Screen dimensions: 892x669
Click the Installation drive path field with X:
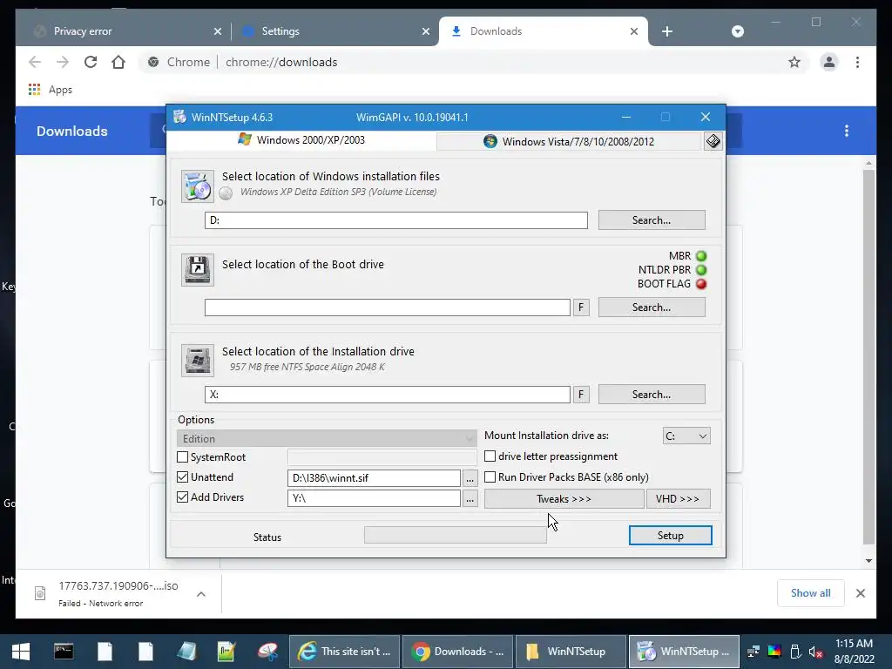tap(388, 395)
